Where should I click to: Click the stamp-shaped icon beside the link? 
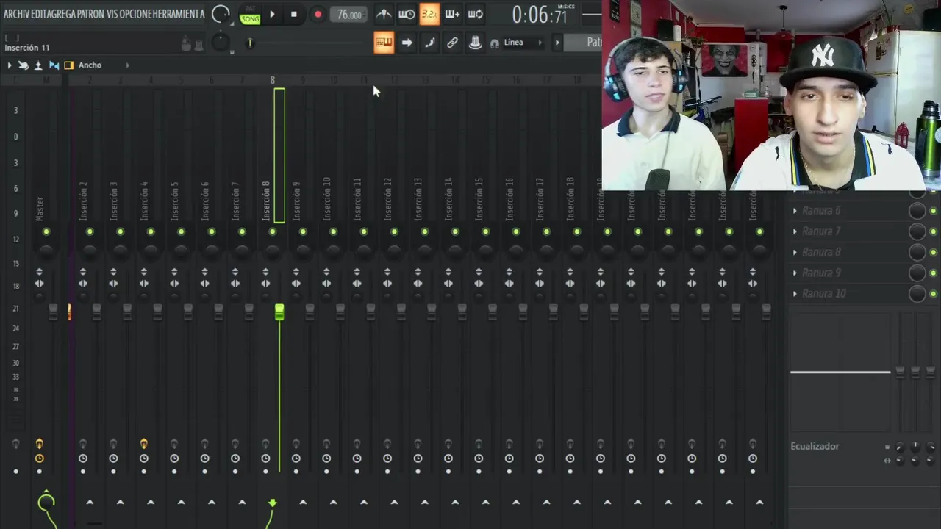click(x=475, y=43)
